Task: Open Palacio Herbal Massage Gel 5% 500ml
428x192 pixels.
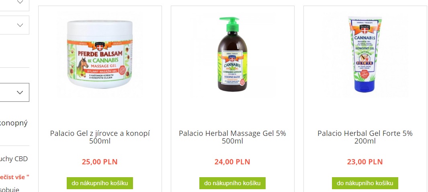Action: tap(232, 137)
